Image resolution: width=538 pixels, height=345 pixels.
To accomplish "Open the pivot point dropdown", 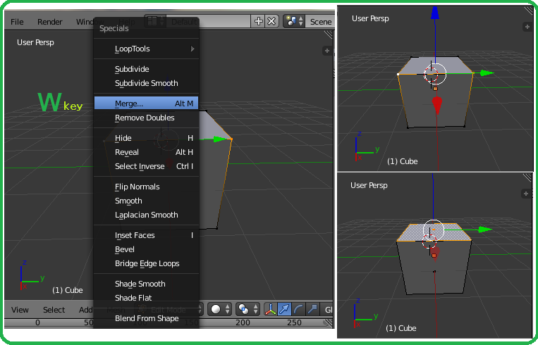I will 247,309.
